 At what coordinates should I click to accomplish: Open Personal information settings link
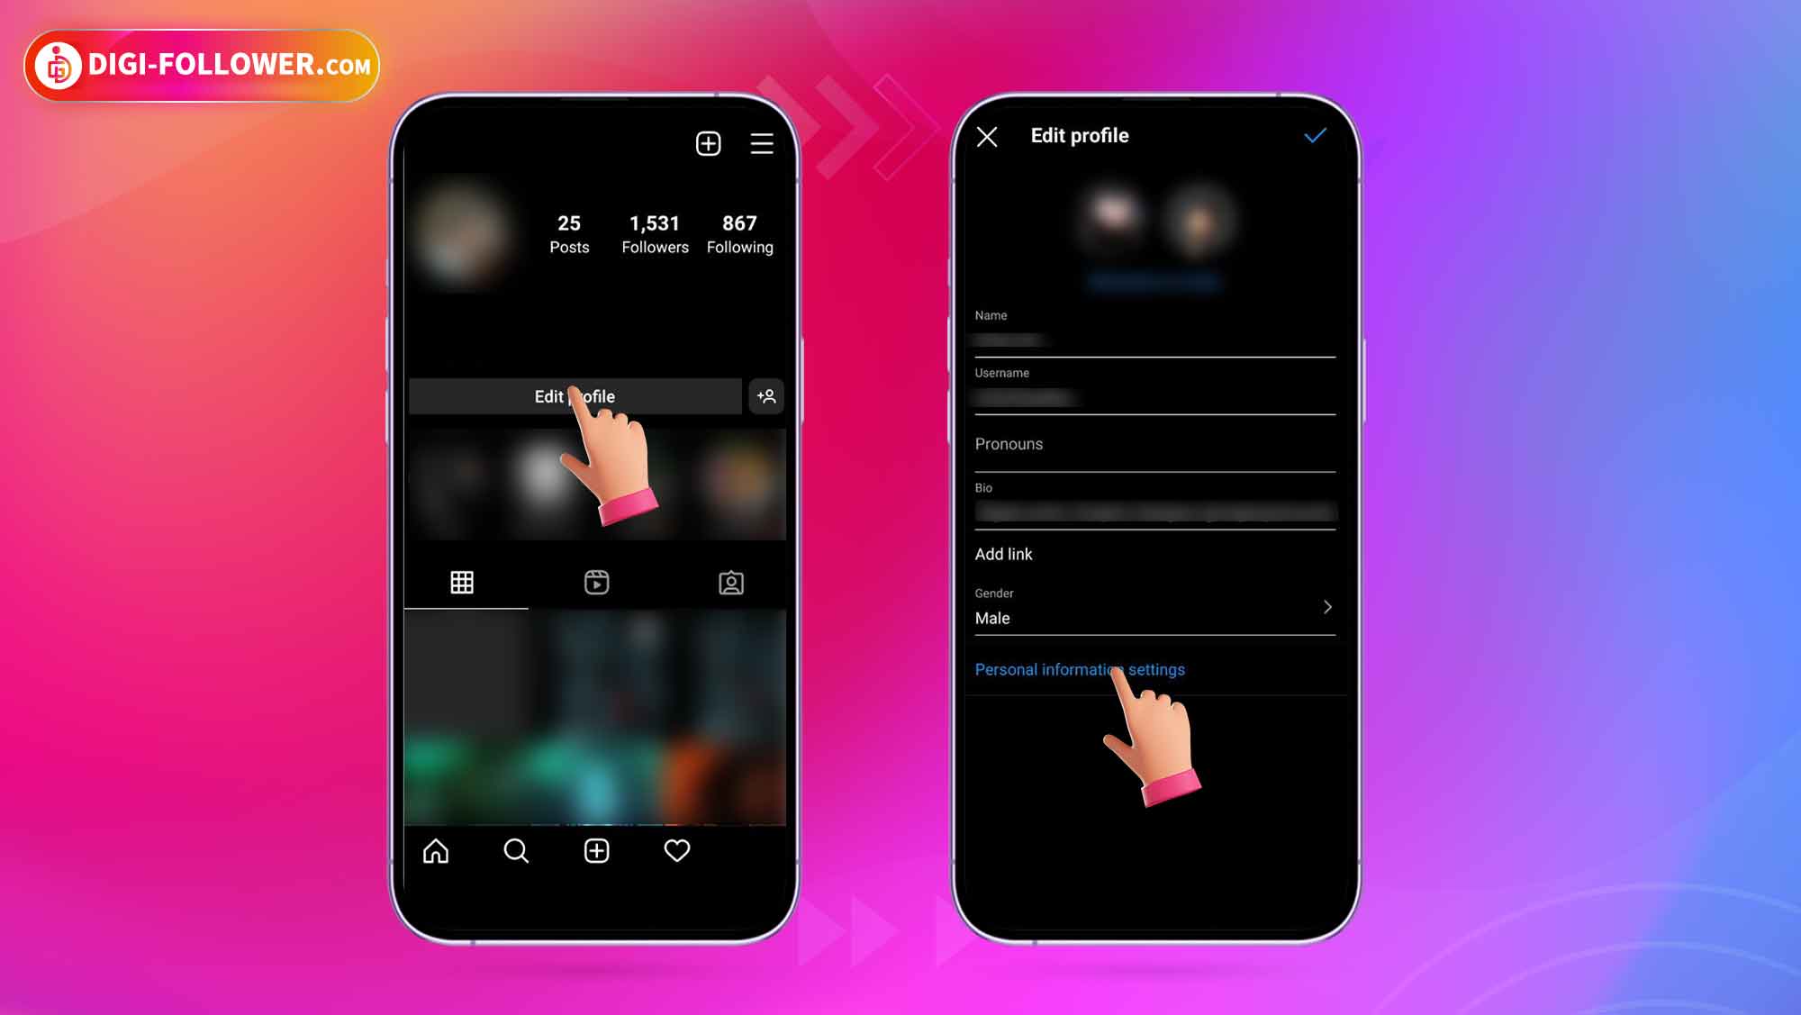pos(1080,670)
